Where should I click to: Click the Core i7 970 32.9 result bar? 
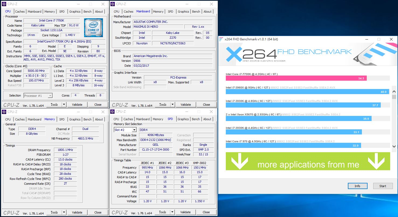pos(293,145)
